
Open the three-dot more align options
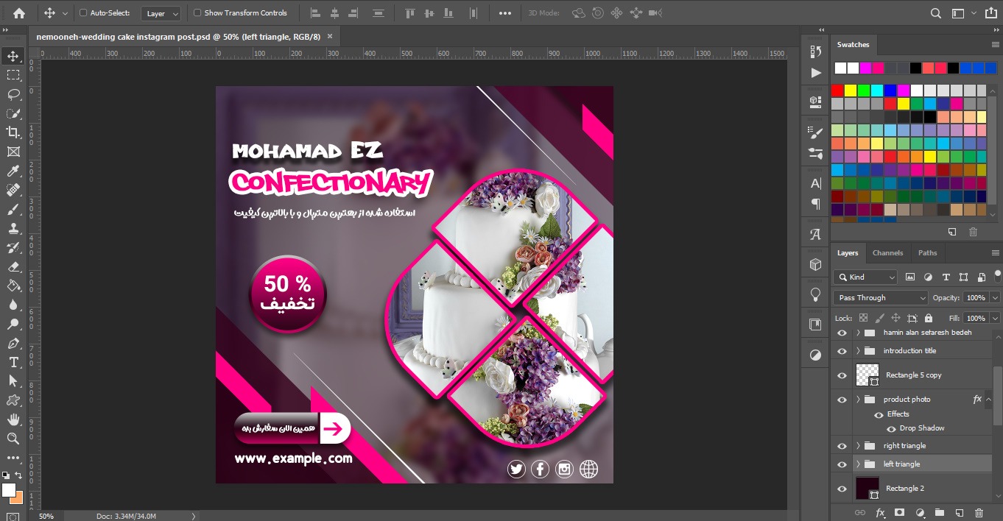(x=505, y=13)
